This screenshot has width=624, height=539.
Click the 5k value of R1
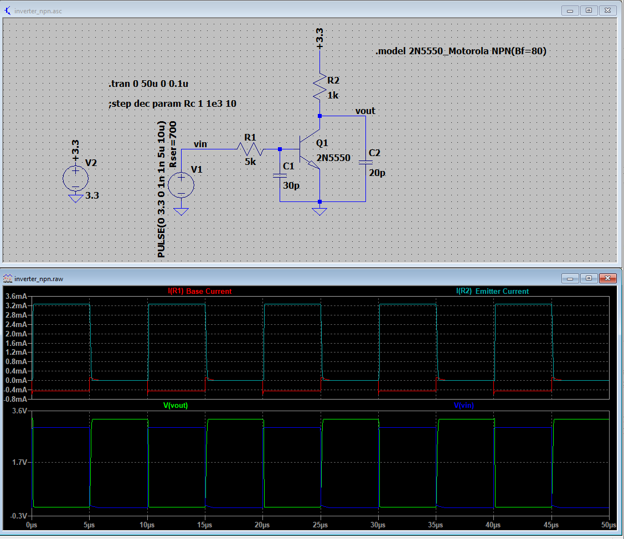[x=250, y=162]
